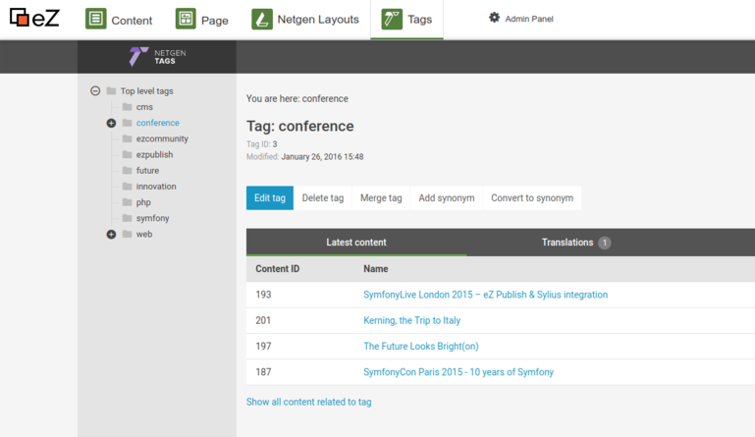Select the php tag
The width and height of the screenshot is (755, 437).
click(143, 202)
